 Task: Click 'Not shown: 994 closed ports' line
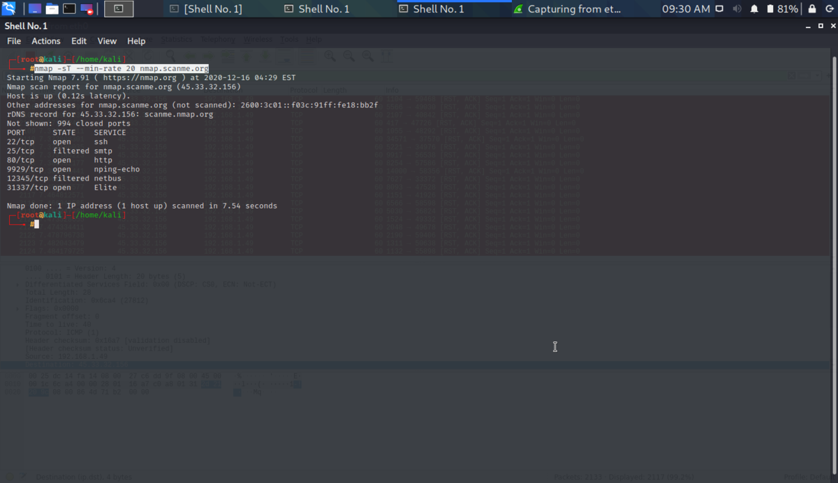pos(68,123)
